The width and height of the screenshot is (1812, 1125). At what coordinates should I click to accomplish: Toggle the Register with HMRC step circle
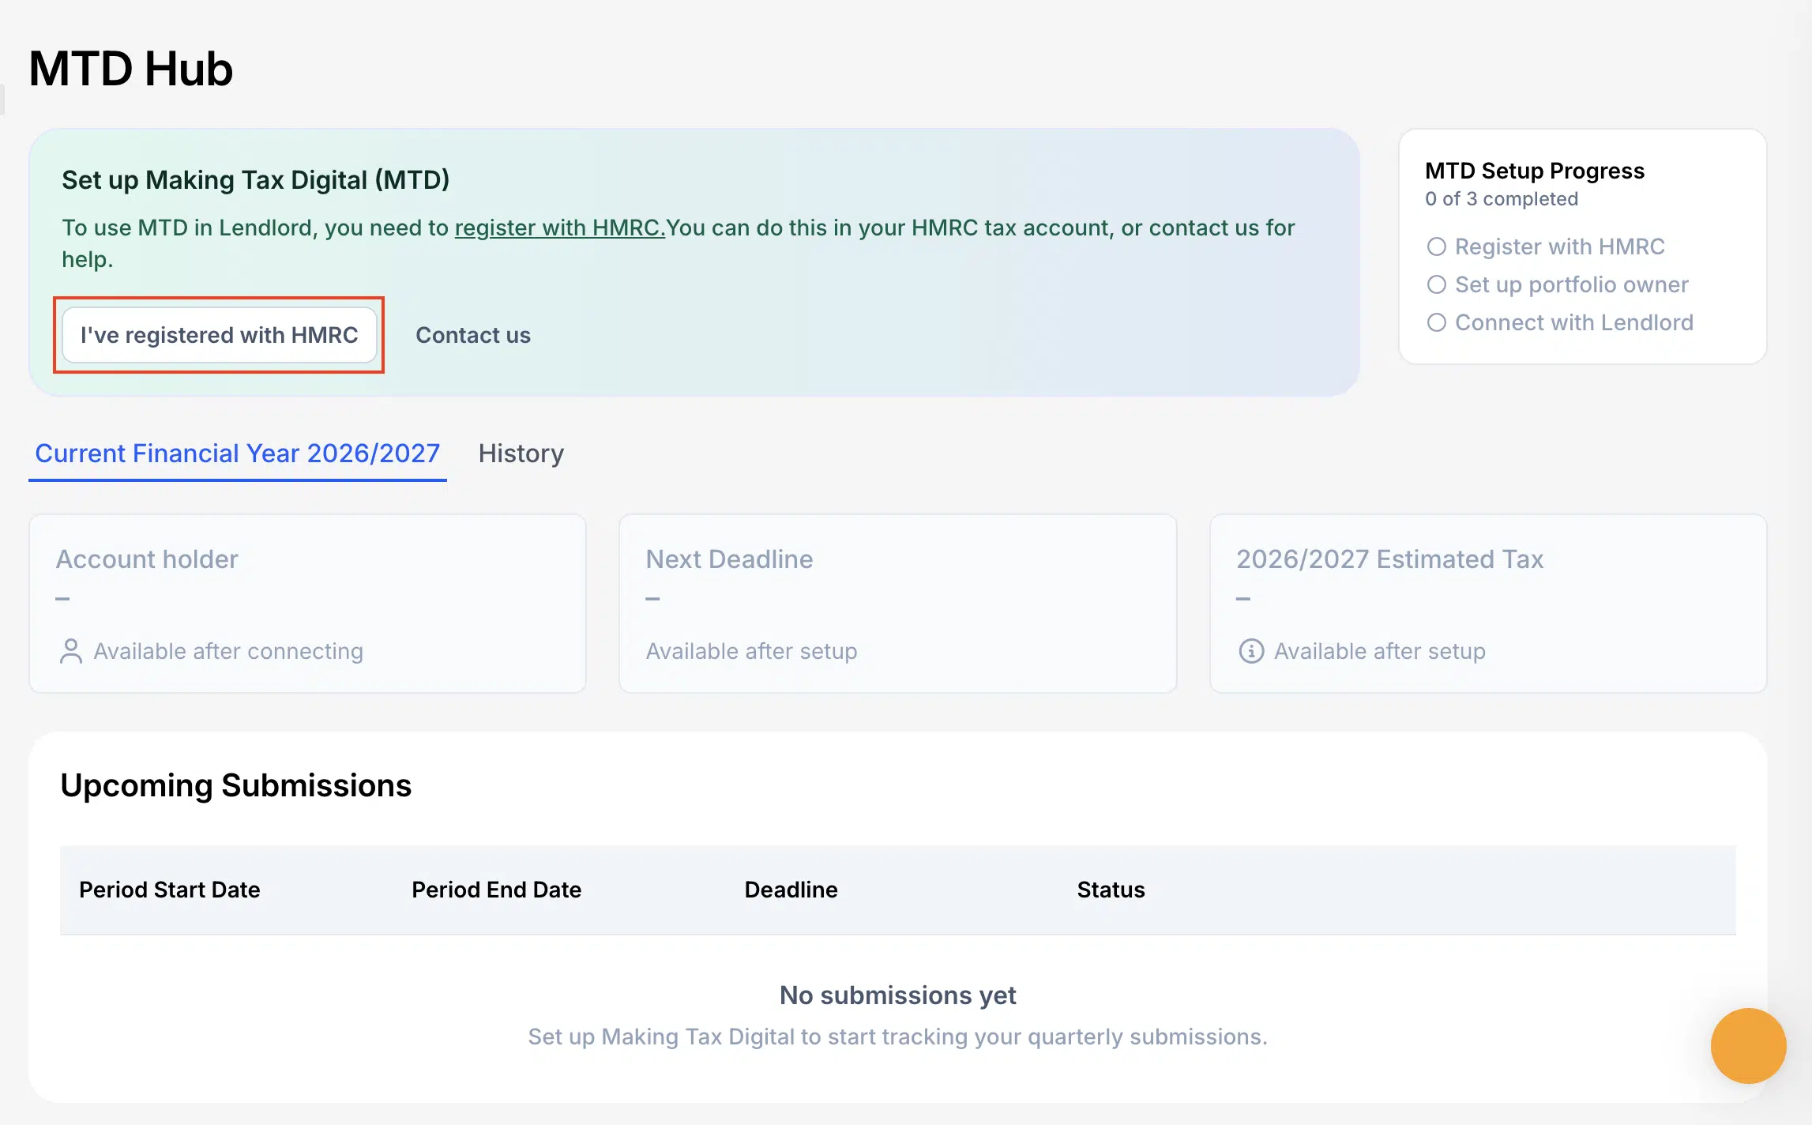point(1437,246)
